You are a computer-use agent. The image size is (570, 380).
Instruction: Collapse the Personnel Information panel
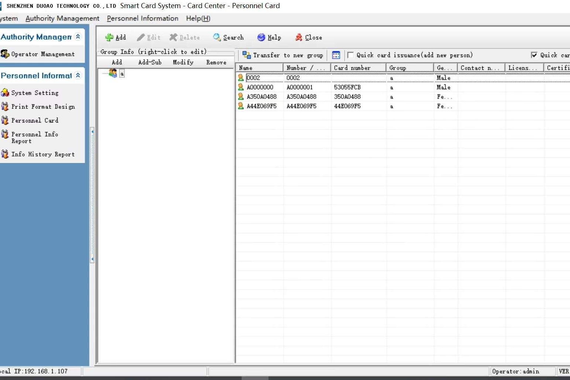[78, 75]
